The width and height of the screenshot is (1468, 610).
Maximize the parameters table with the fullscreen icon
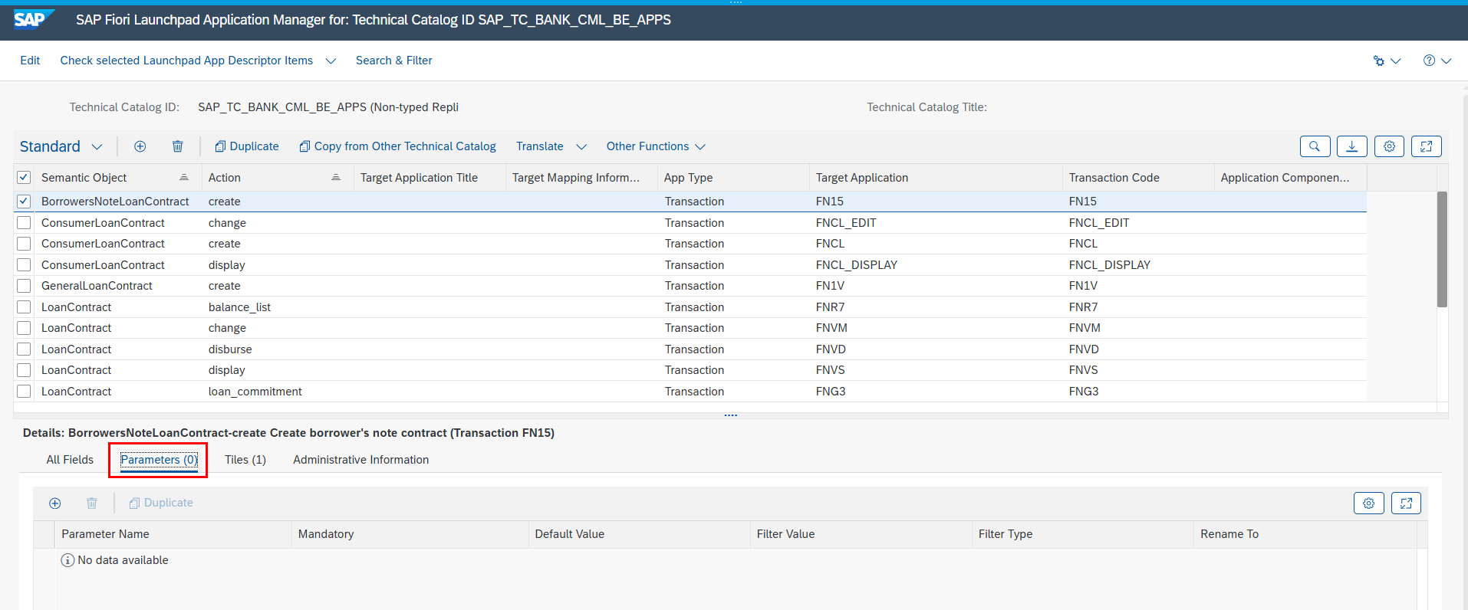1407,503
